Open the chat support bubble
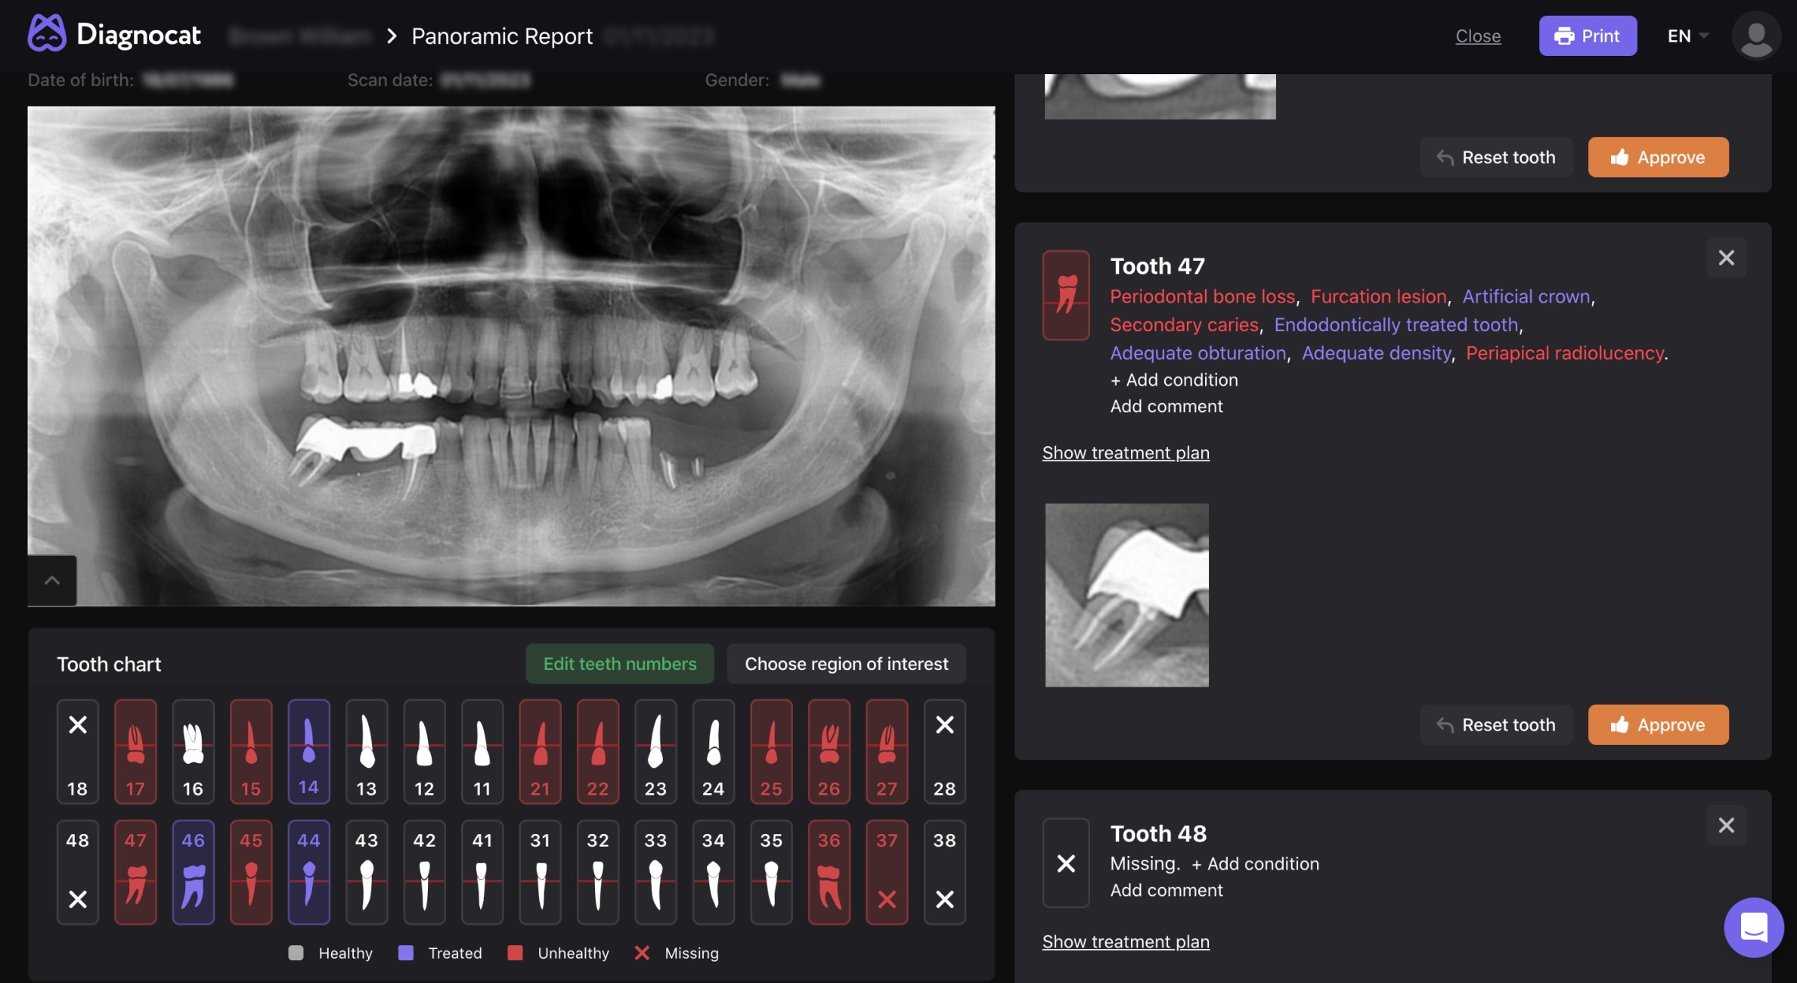The image size is (1797, 983). point(1753,926)
